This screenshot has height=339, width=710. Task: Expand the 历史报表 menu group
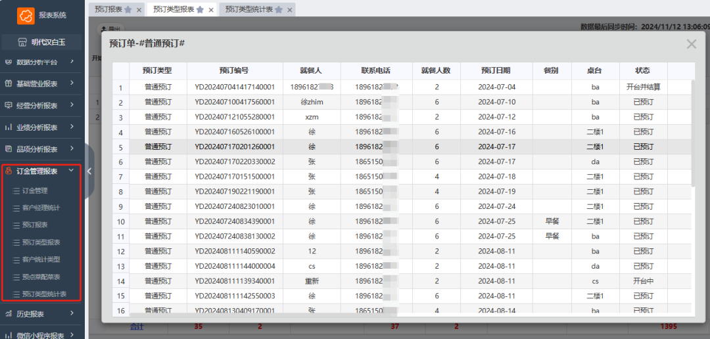71,314
